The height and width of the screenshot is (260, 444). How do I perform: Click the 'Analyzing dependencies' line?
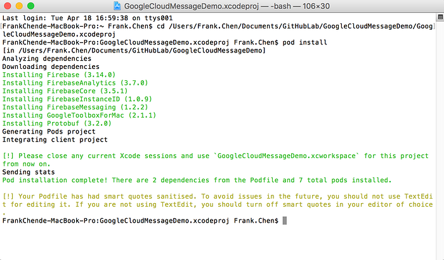47,59
